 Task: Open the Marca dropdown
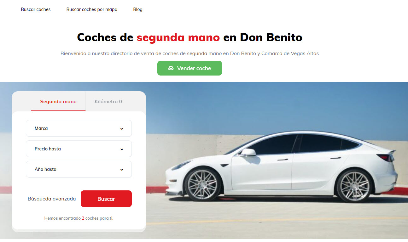79,128
